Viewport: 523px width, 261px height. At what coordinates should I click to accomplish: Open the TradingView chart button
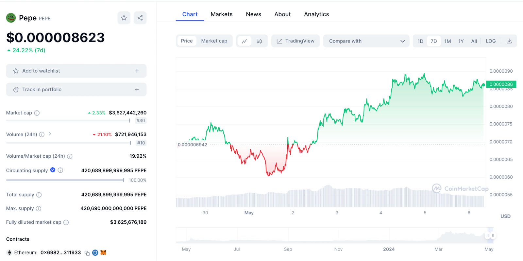pyautogui.click(x=295, y=41)
